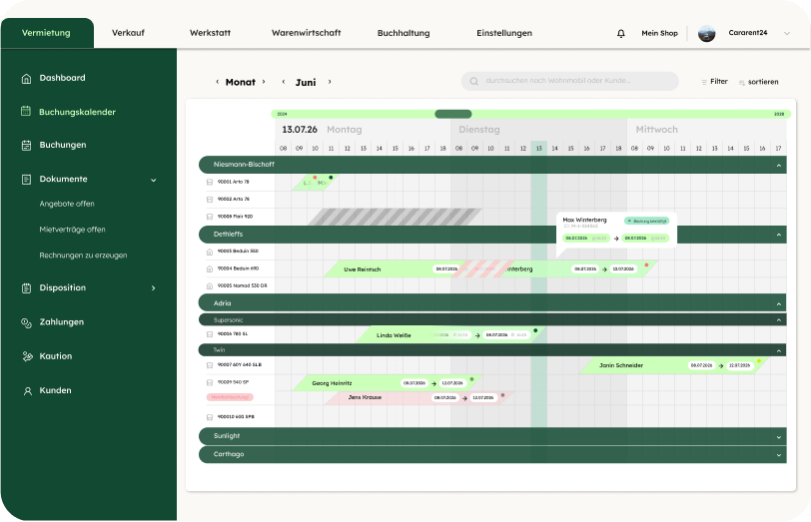Expand the Disposition sidebar submenu

[x=153, y=288]
